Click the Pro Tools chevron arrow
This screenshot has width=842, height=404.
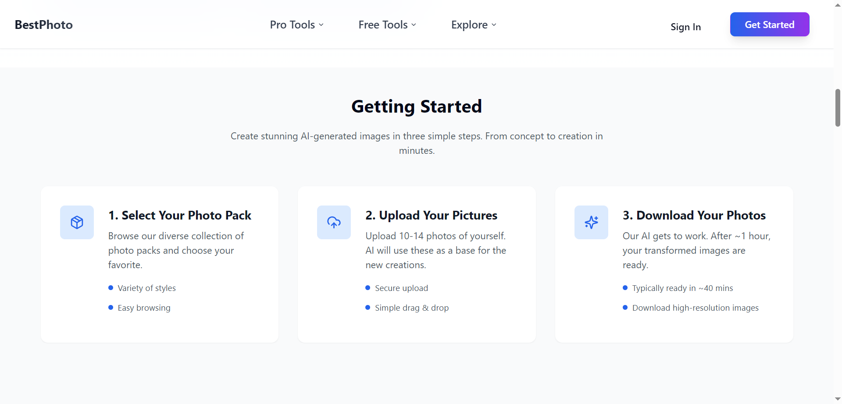321,25
